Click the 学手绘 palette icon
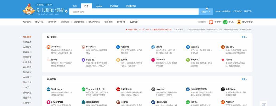Screen dimensions: 276x106 point(211,22)
